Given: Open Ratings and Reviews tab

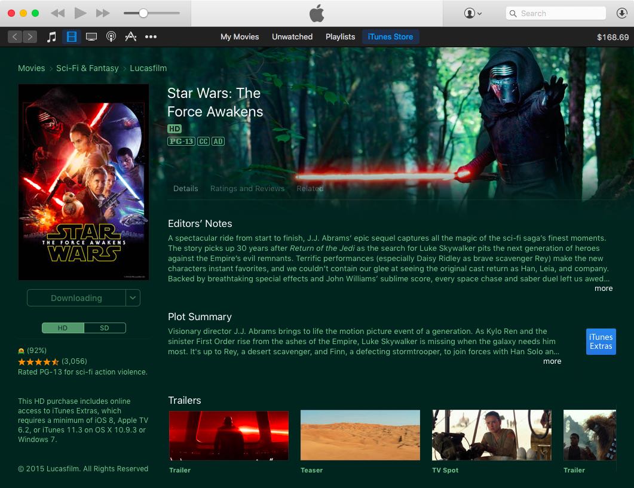Looking at the screenshot, I should click(x=247, y=188).
